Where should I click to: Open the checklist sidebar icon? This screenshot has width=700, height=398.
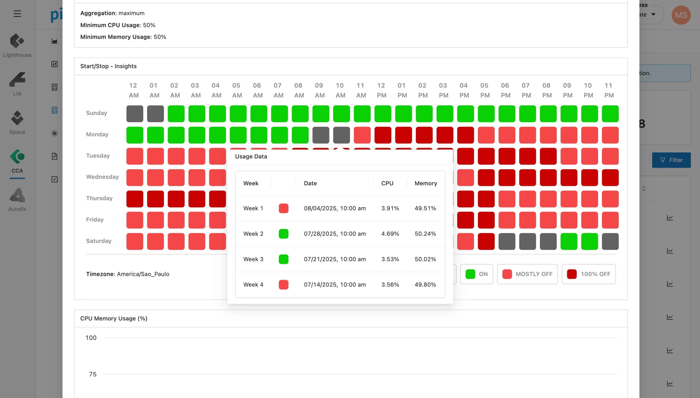pos(54,179)
